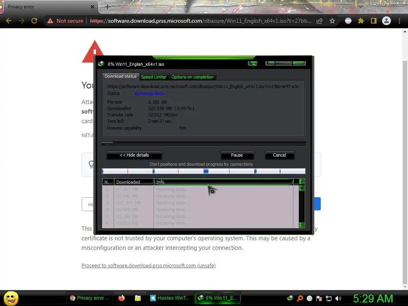Viewport: 408px width, 306px height.
Task: Click the 2 min 37 sec time left
Action: [x=160, y=121]
